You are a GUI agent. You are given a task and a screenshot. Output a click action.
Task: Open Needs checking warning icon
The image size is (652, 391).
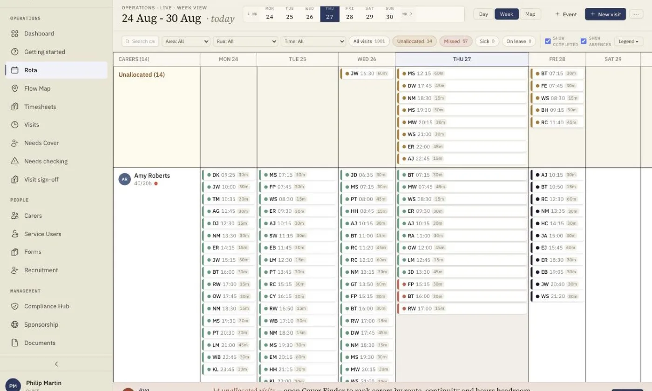[15, 161]
